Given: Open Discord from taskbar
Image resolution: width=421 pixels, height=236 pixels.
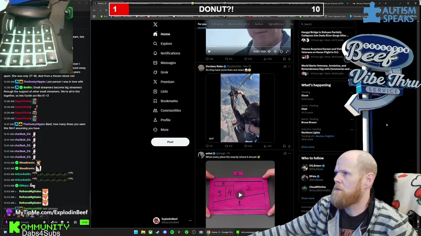Looking at the screenshot, I should pos(165,232).
